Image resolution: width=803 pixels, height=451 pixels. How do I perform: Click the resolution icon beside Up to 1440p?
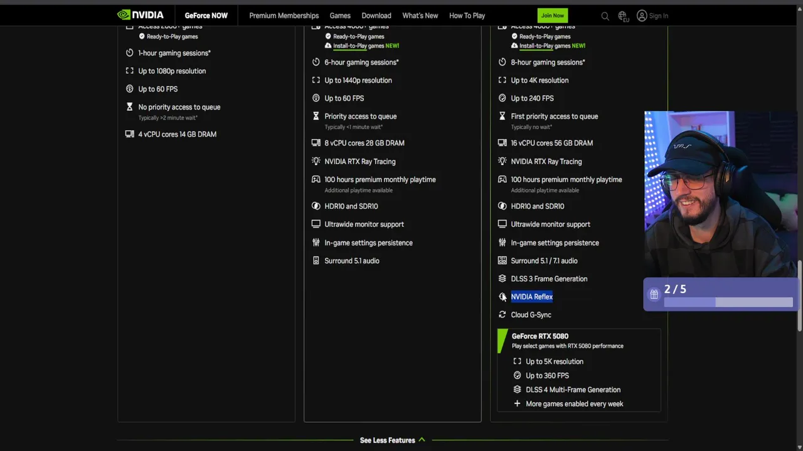click(x=316, y=80)
